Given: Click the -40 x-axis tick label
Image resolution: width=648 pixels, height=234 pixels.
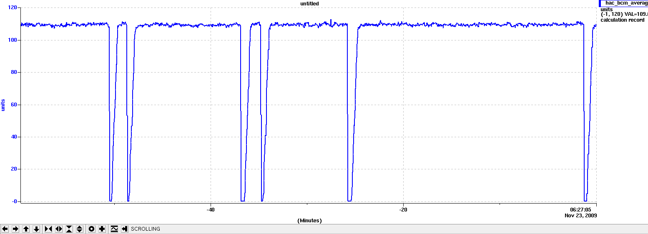Looking at the screenshot, I should point(211,209).
